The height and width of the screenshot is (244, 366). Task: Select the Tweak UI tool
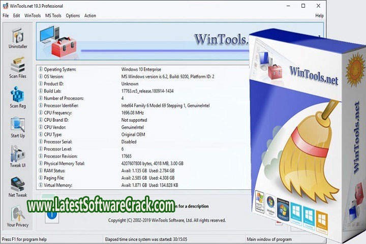coord(17,157)
